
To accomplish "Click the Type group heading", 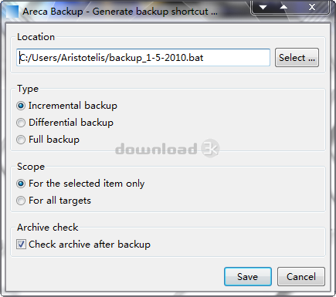I will click(x=28, y=89).
